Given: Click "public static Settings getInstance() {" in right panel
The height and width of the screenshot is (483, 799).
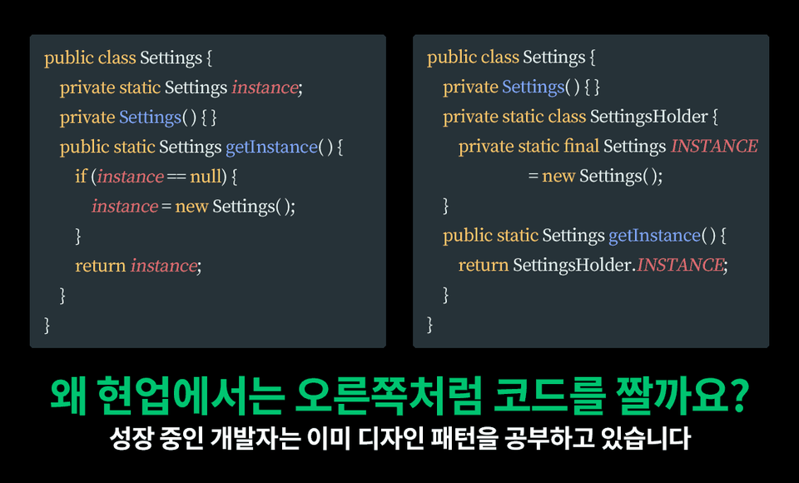Looking at the screenshot, I should 584,236.
